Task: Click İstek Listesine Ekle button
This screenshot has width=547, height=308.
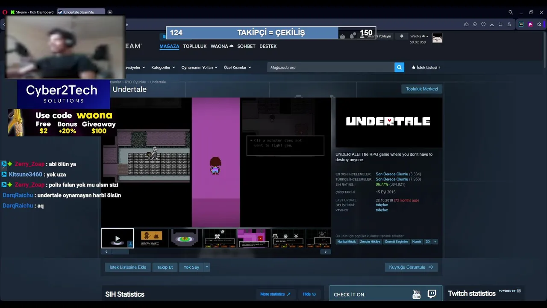Action: click(x=128, y=267)
